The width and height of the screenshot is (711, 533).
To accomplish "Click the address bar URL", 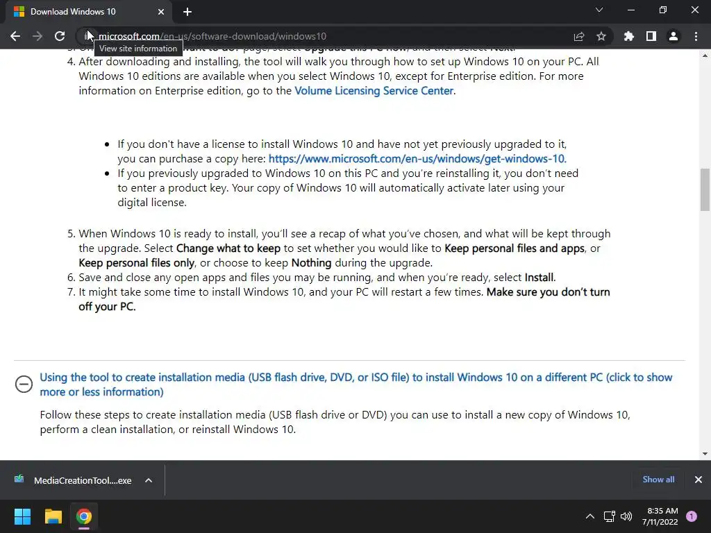I will pos(212,36).
